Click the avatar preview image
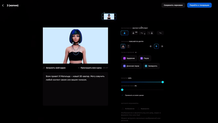The width and height of the screenshot is (218, 123). click(x=75, y=45)
